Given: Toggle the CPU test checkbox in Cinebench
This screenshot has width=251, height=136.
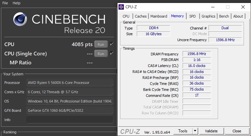Looking at the screenshot, I should click(x=112, y=44).
